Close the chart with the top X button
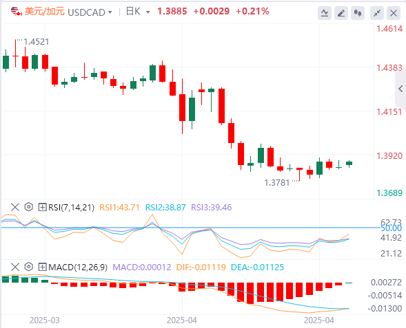This screenshot has width=406, height=328. point(394,12)
